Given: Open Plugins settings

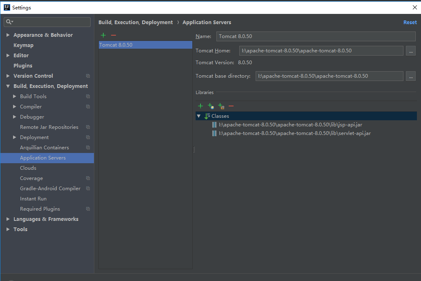Looking at the screenshot, I should coord(23,65).
